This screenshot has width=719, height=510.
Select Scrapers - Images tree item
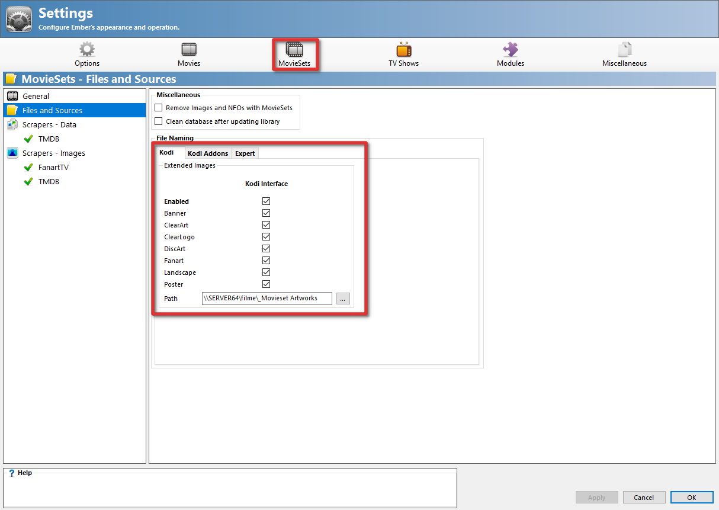click(75, 153)
